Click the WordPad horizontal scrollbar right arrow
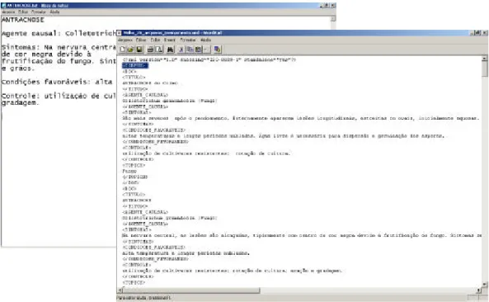 (x=479, y=290)
